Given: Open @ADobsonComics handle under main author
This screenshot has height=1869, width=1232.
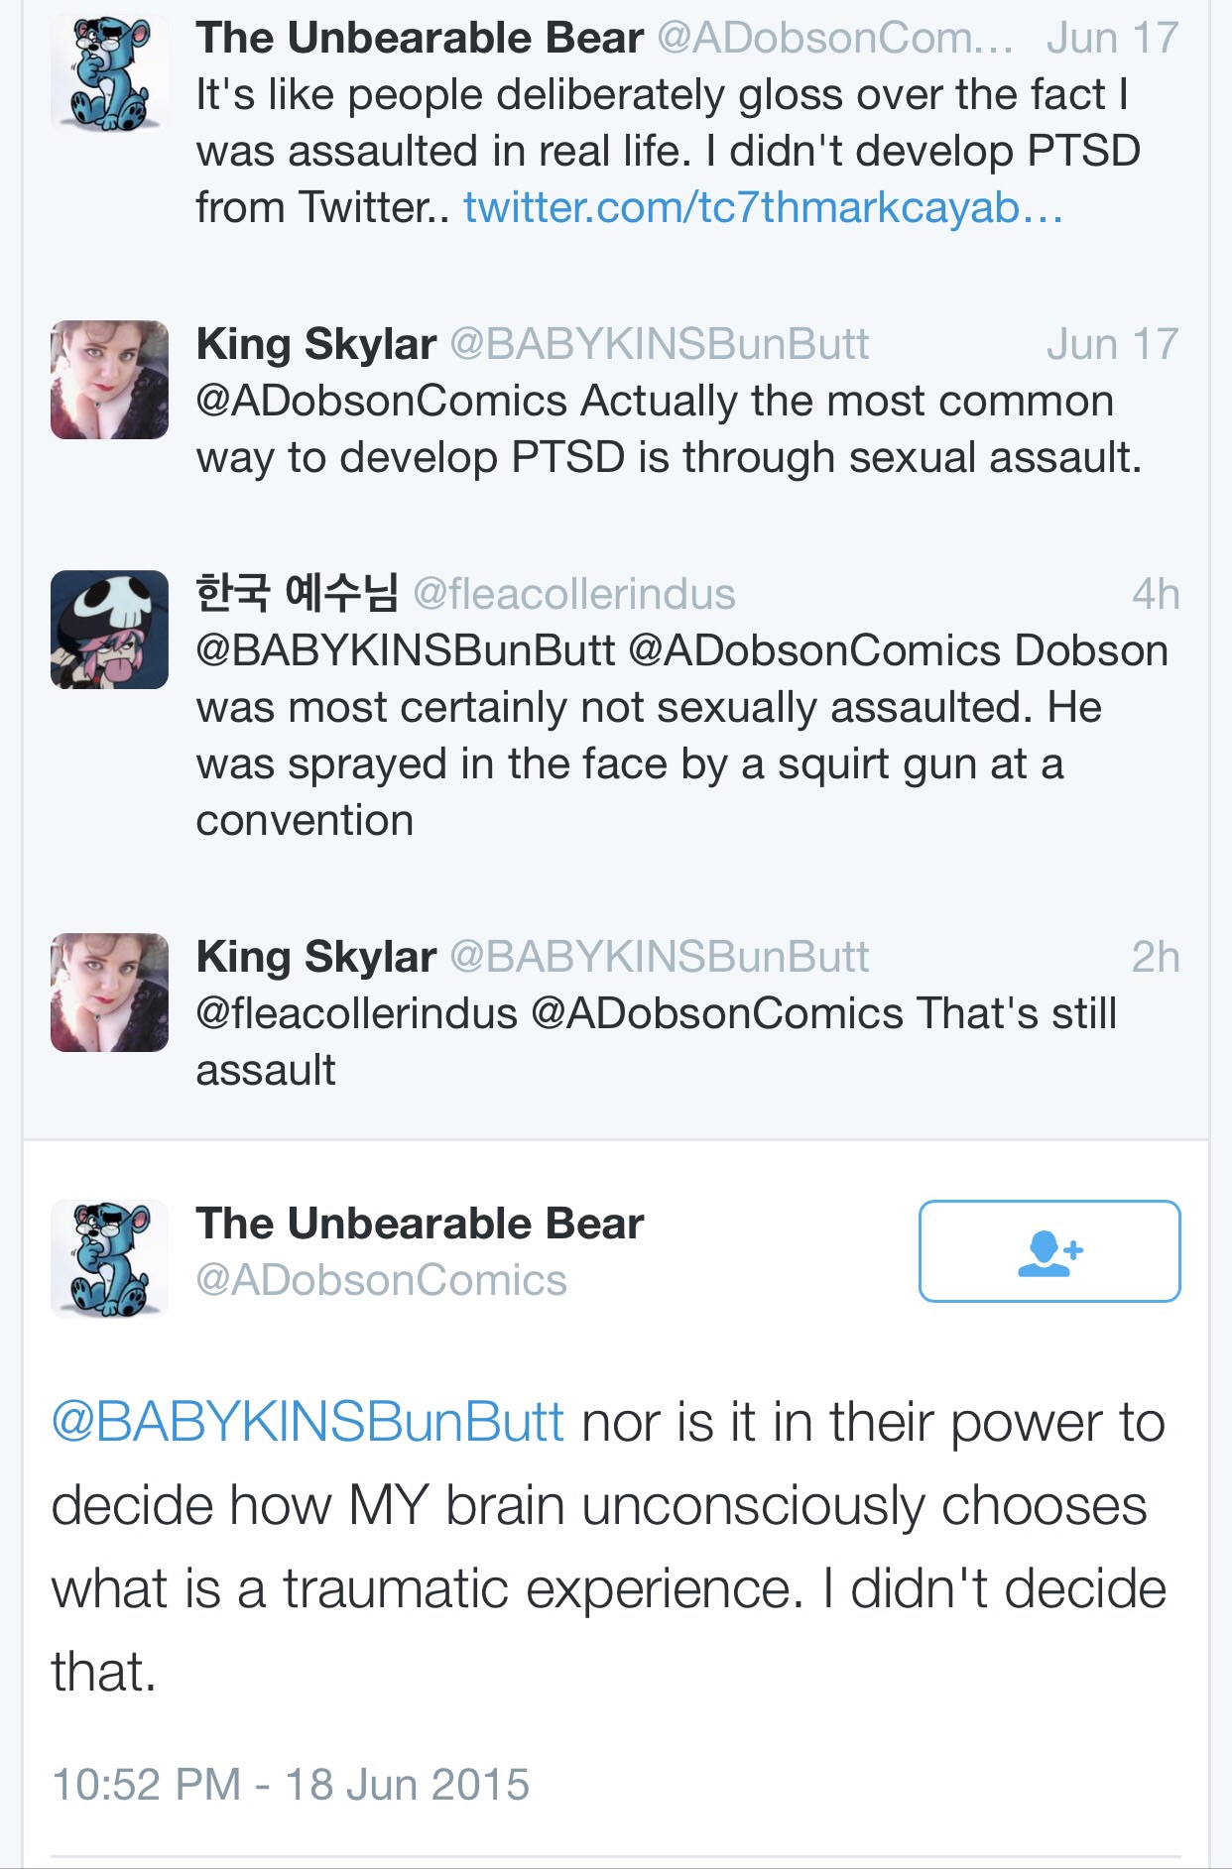Looking at the screenshot, I should point(381,1280).
